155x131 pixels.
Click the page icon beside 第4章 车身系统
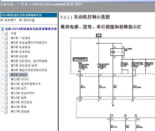(6, 52)
